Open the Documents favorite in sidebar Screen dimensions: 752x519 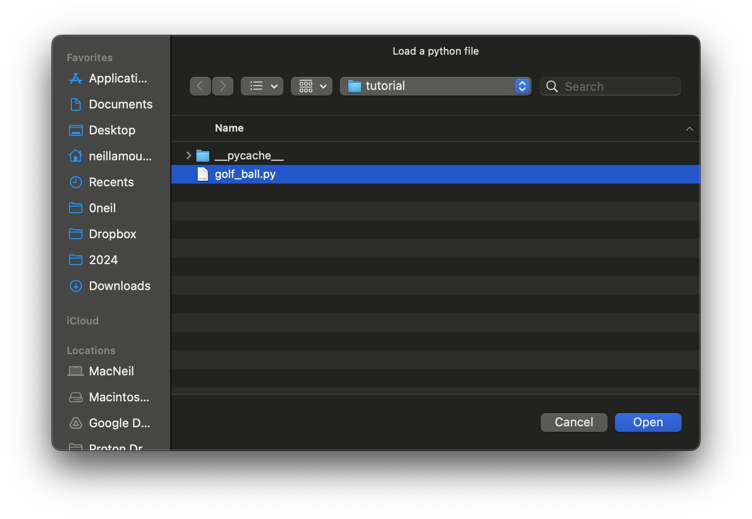click(x=120, y=104)
